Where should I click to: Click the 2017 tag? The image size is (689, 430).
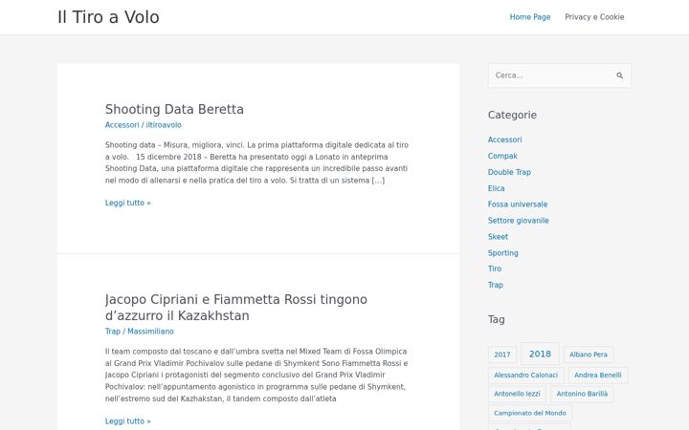click(x=502, y=355)
